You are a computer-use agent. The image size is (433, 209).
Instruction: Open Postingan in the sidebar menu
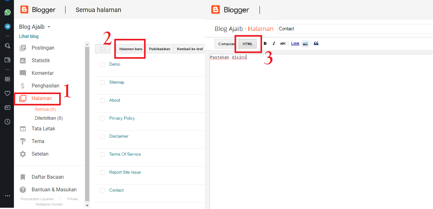(x=43, y=48)
